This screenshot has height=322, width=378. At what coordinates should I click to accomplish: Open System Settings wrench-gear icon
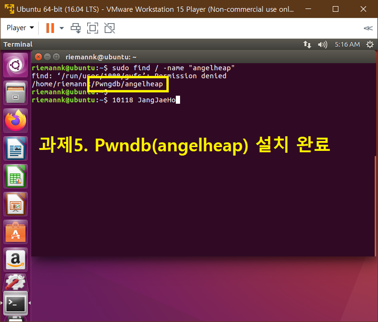pos(16,282)
